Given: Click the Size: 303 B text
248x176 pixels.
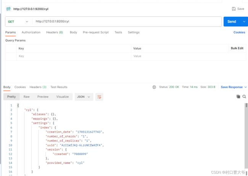Looking at the screenshot, I should pyautogui.click(x=208, y=87).
